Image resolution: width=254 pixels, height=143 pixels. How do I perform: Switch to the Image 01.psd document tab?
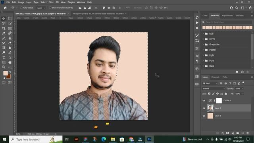click(98, 14)
